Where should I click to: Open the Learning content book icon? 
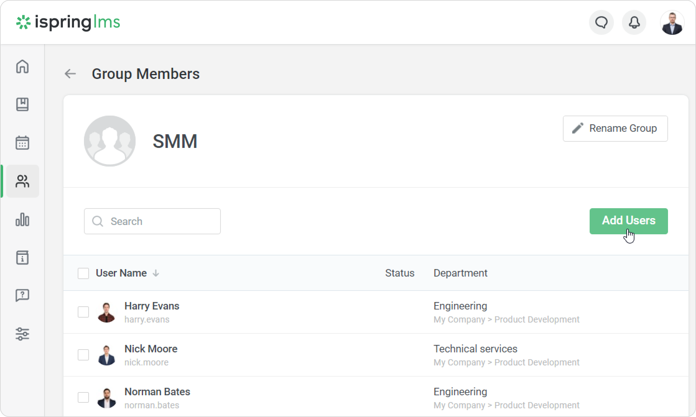point(22,104)
